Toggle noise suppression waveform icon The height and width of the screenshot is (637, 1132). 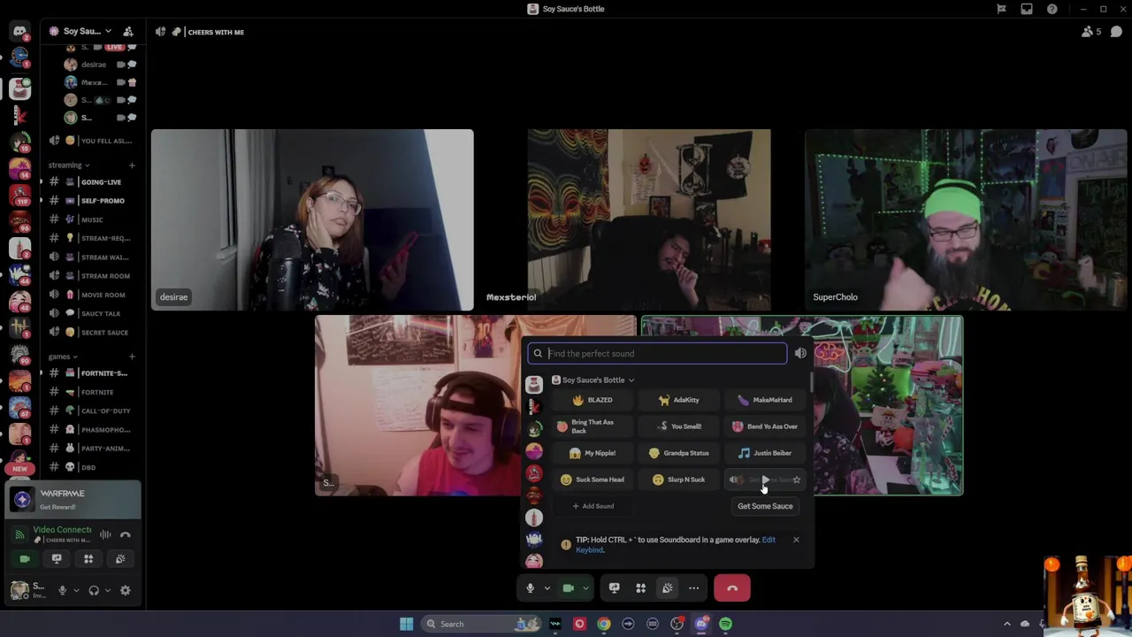(x=105, y=534)
